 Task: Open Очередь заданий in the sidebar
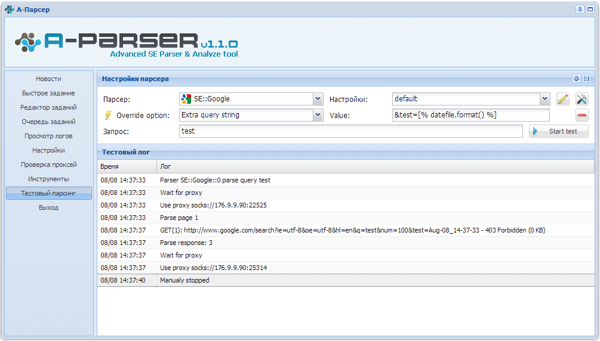pyautogui.click(x=48, y=122)
